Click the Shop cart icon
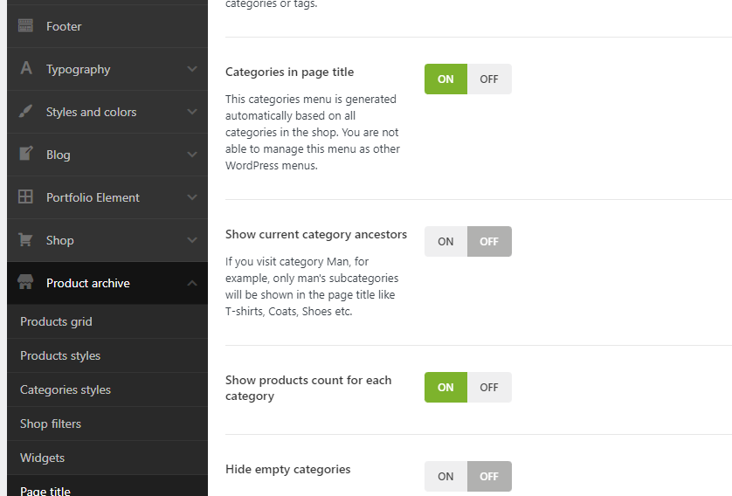 (x=26, y=240)
